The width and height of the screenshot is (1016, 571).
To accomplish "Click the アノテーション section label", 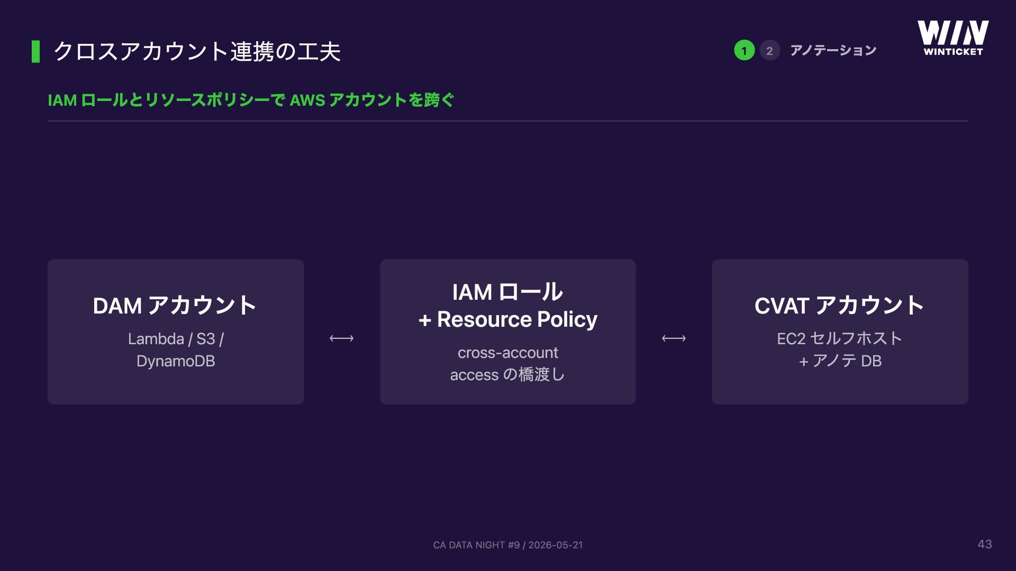I will (x=833, y=50).
